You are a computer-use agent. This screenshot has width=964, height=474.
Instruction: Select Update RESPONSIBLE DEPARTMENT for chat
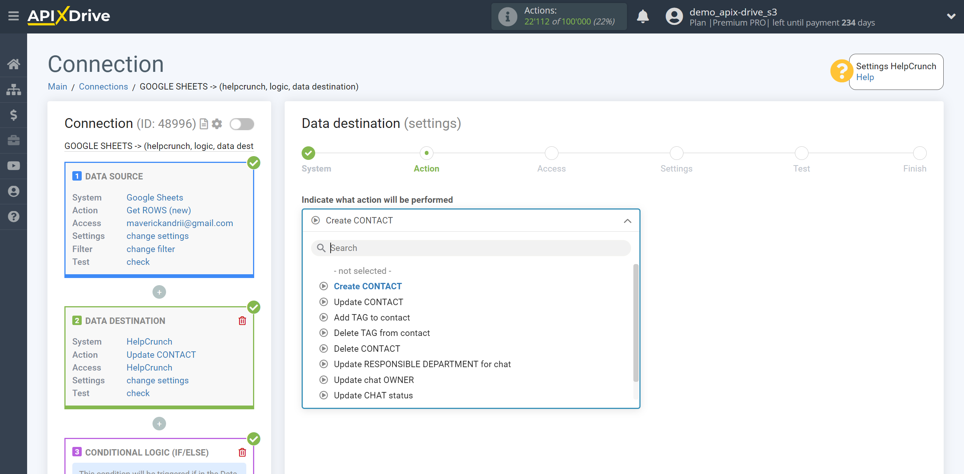coord(422,364)
